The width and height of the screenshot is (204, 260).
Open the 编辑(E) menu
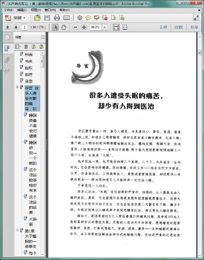point(22,10)
